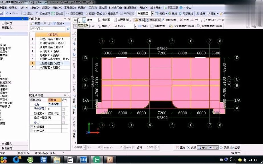263x164 pixels.
Task: Run 汇总计算 summary calculation
Action: point(43,14)
